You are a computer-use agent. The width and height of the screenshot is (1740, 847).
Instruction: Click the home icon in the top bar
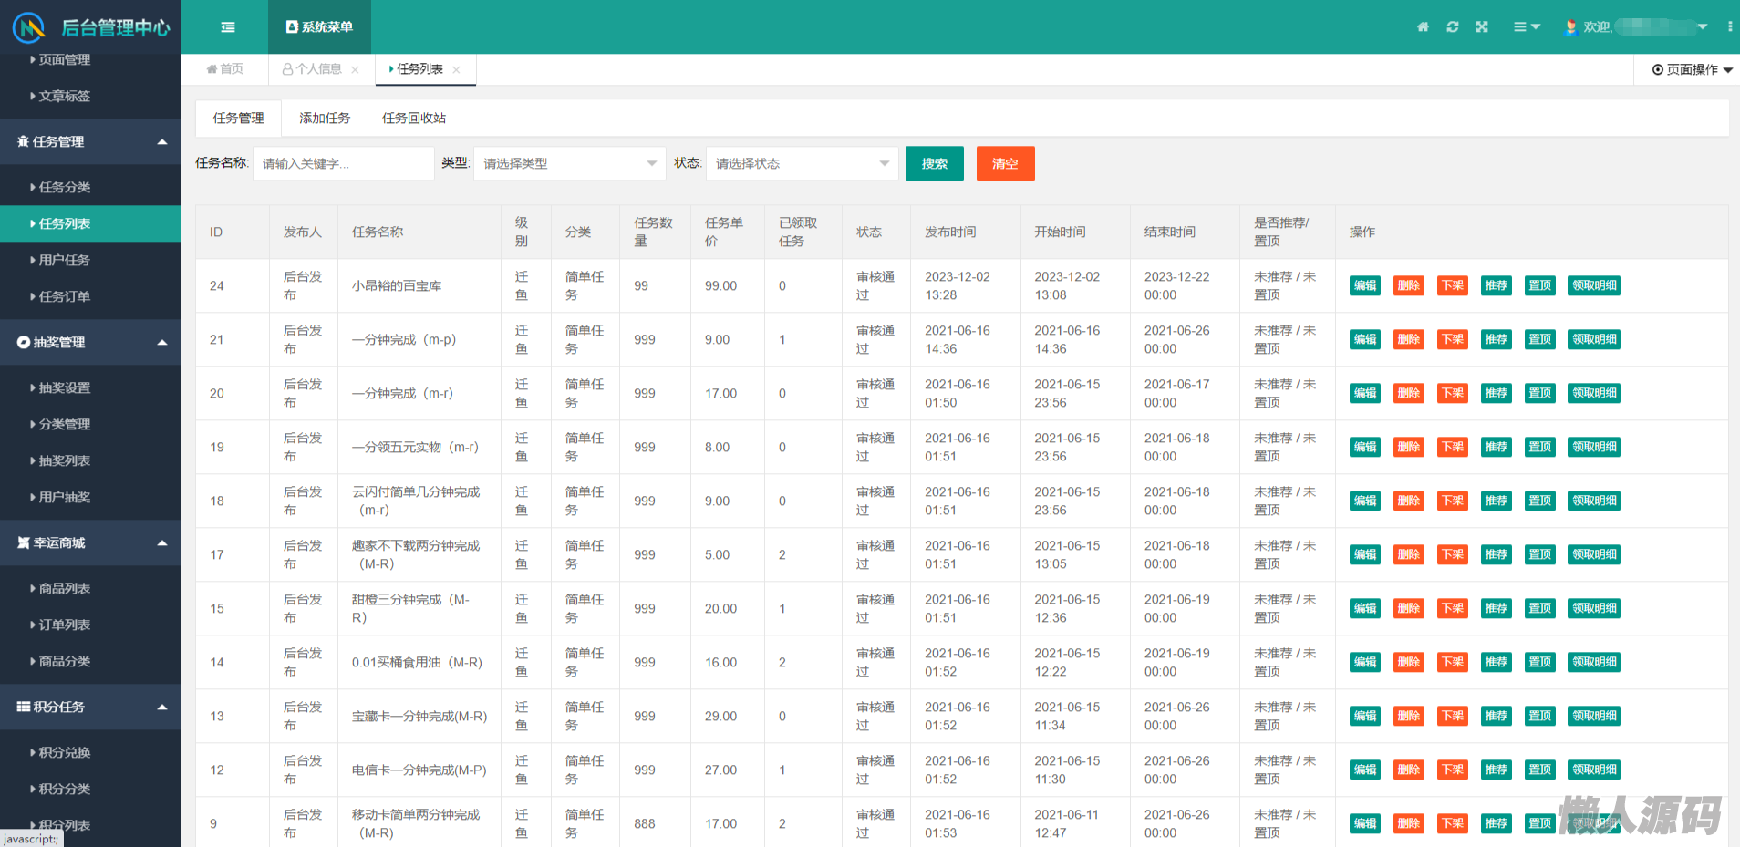[x=1423, y=27]
